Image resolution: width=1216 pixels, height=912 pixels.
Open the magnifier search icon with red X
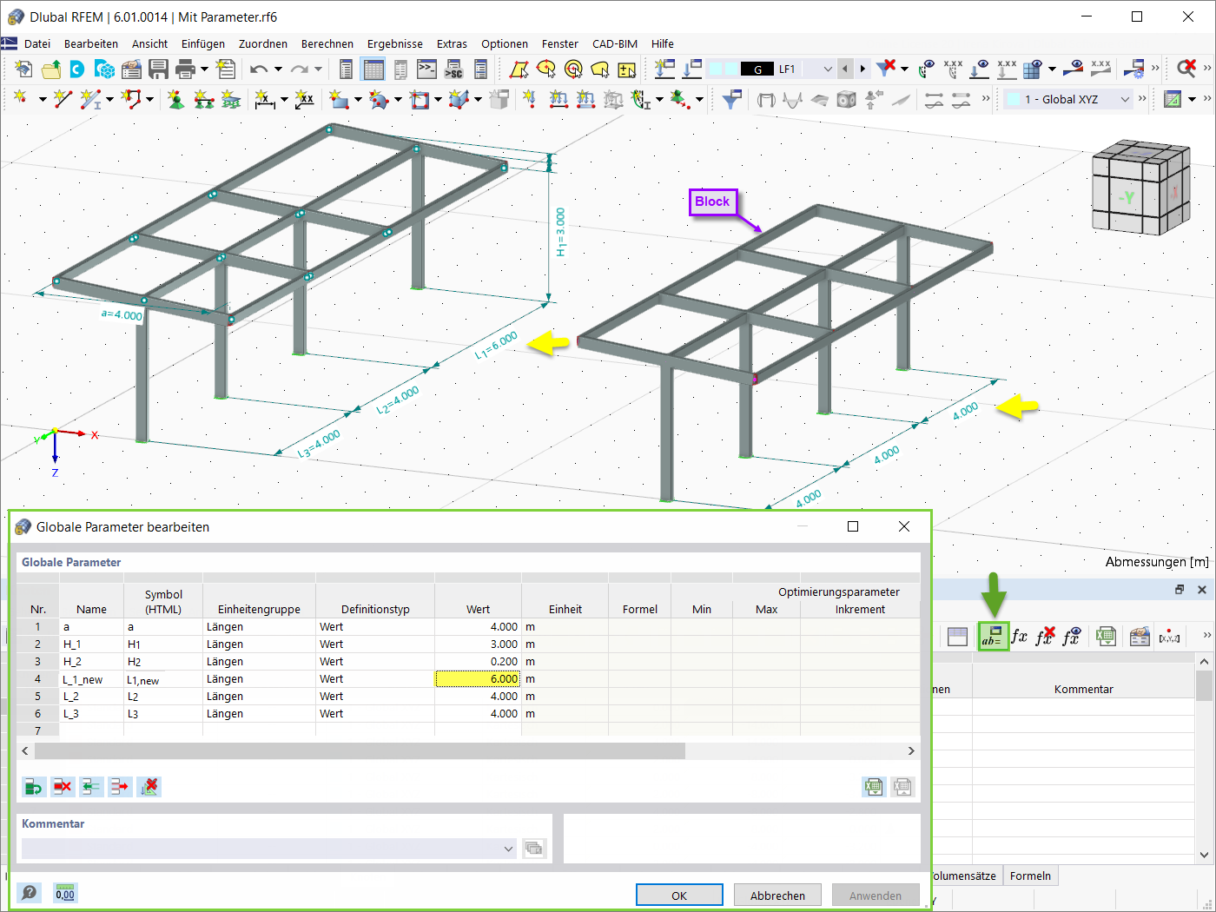(1186, 69)
